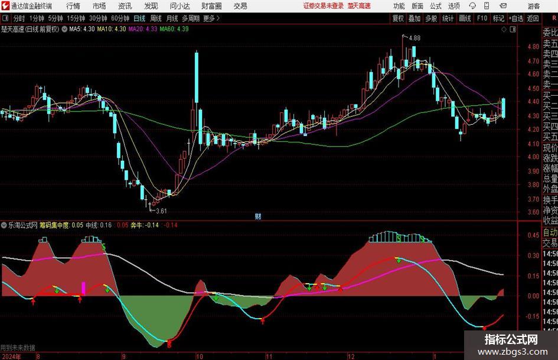
Task: Open the 公式 menu
Action: [x=436, y=6]
